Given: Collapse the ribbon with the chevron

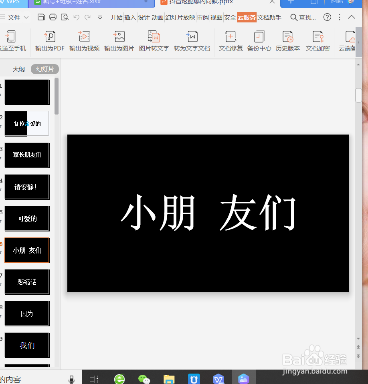Looking at the screenshot, I should point(352,17).
